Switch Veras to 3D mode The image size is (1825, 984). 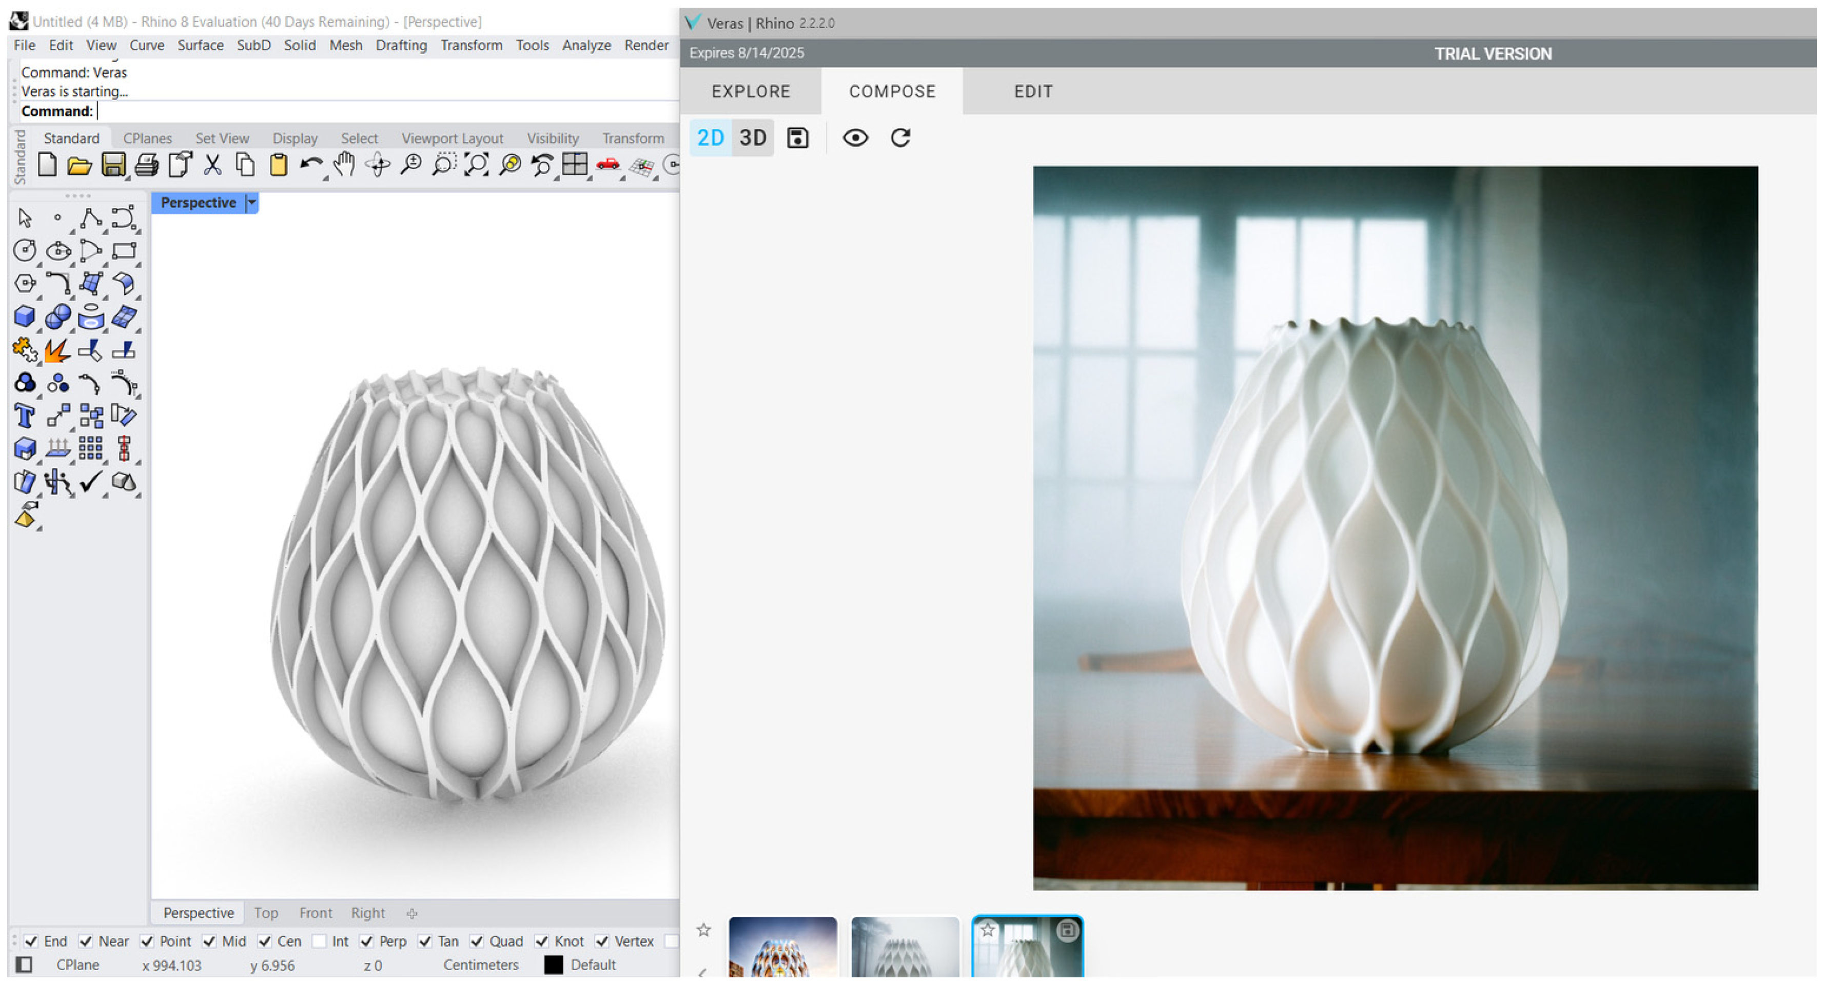(x=753, y=137)
